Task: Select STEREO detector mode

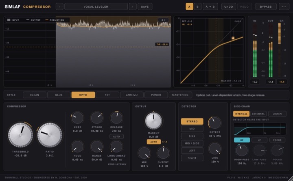Action: pyautogui.click(x=192, y=121)
